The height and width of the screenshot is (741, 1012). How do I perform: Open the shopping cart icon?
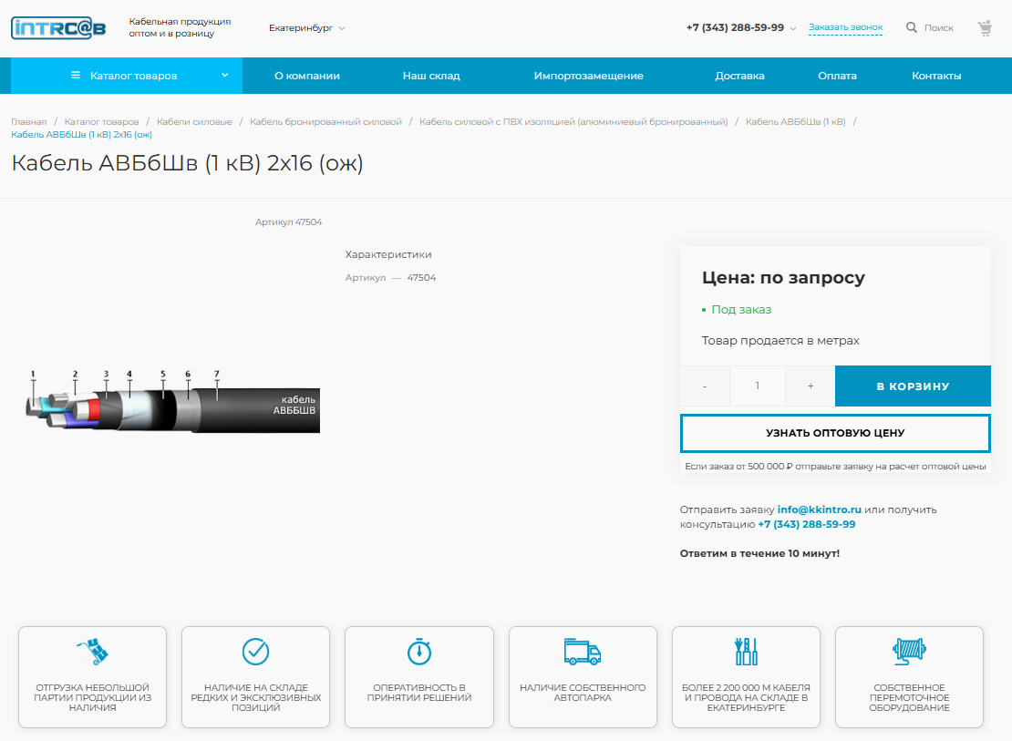coord(985,28)
